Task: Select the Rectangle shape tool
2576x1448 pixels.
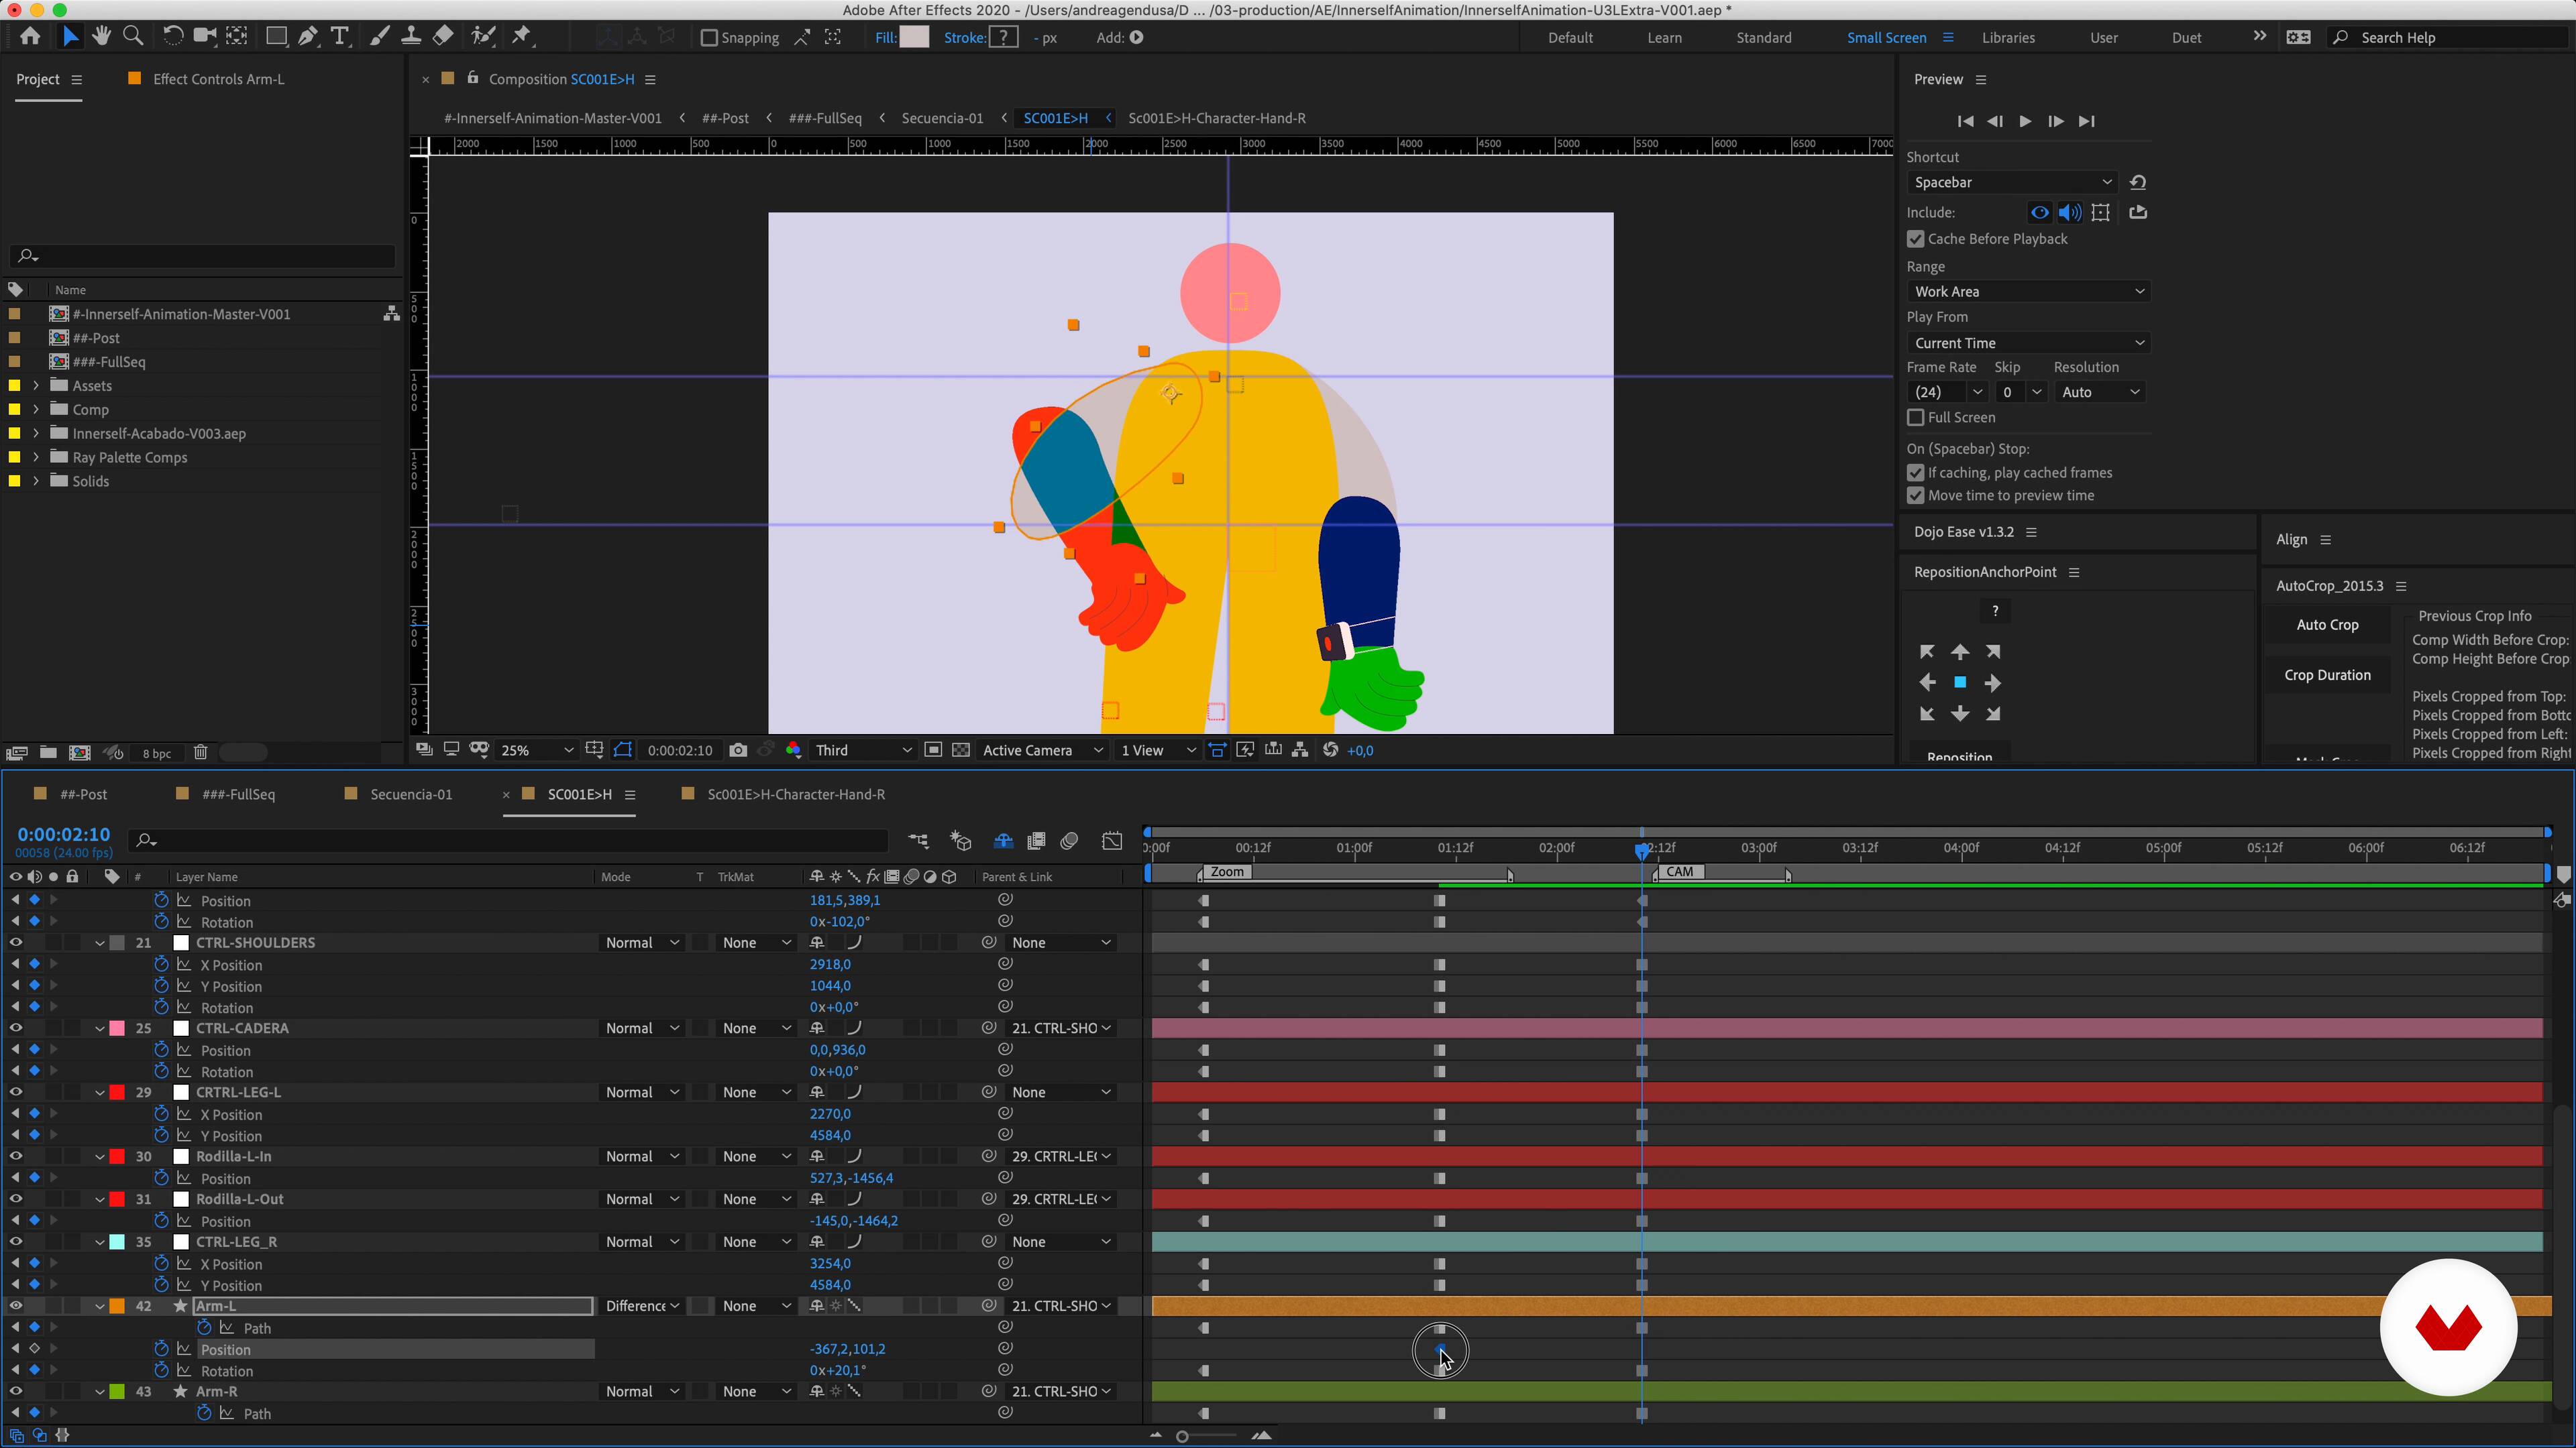Action: point(276,37)
